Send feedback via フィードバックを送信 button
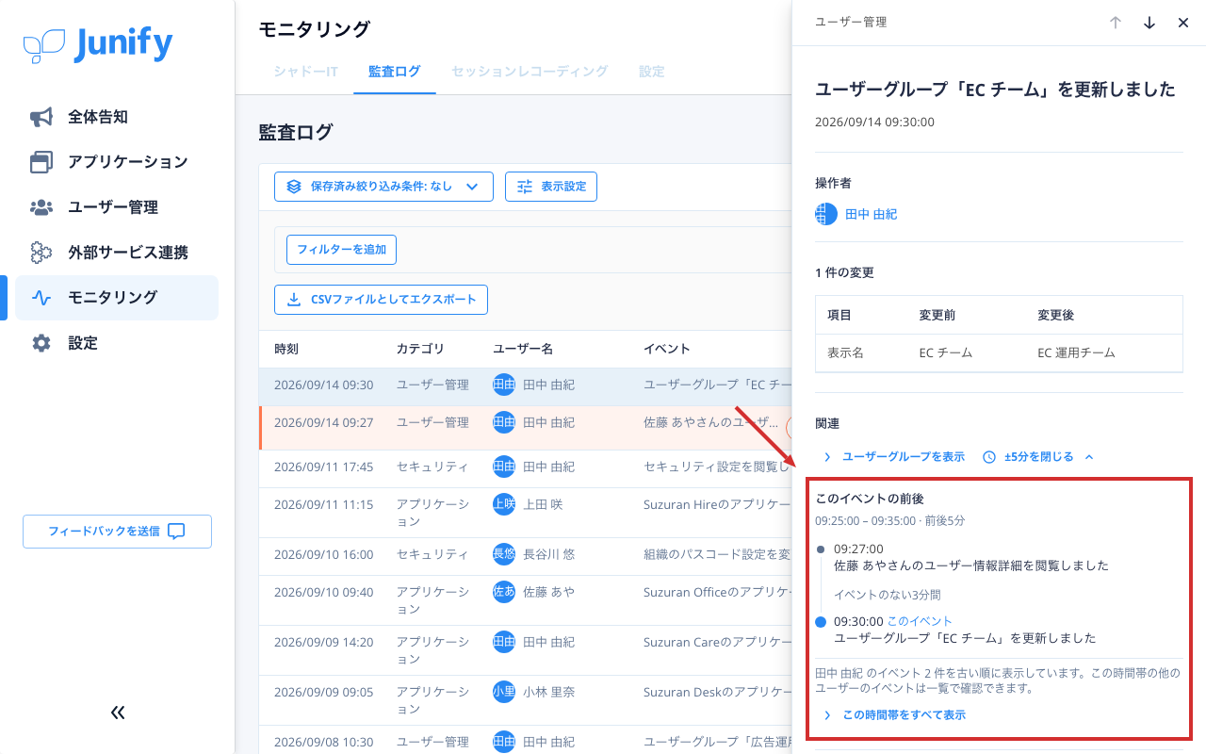The width and height of the screenshot is (1206, 754). click(117, 532)
